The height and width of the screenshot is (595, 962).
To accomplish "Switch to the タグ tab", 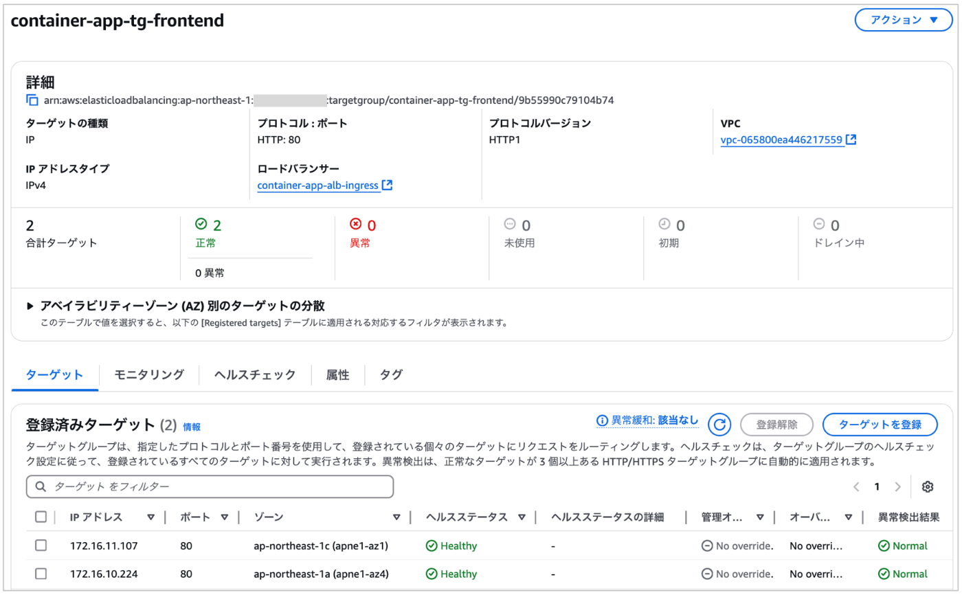I will point(391,374).
